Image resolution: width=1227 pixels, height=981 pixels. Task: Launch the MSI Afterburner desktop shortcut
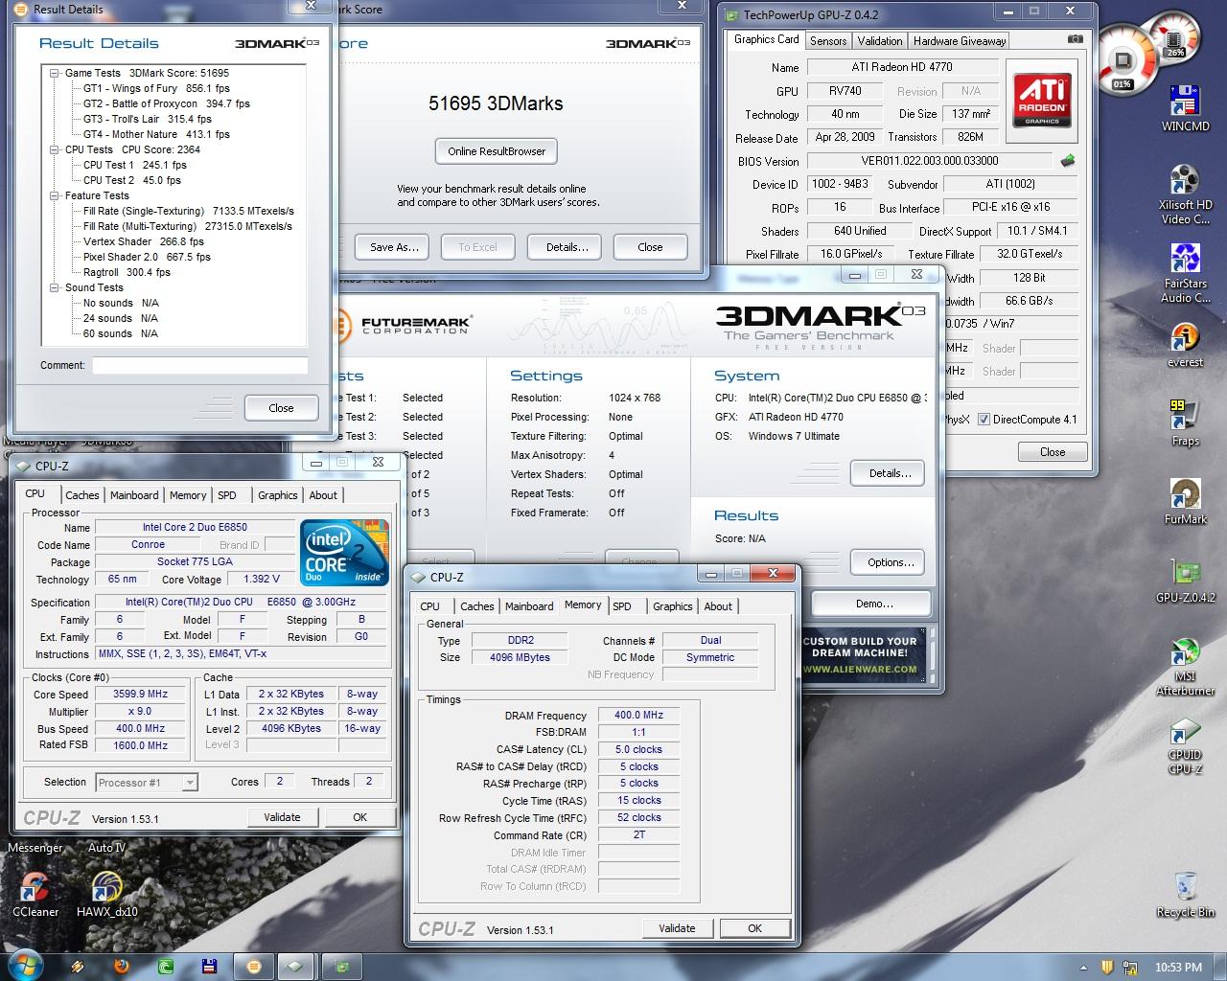point(1185,667)
